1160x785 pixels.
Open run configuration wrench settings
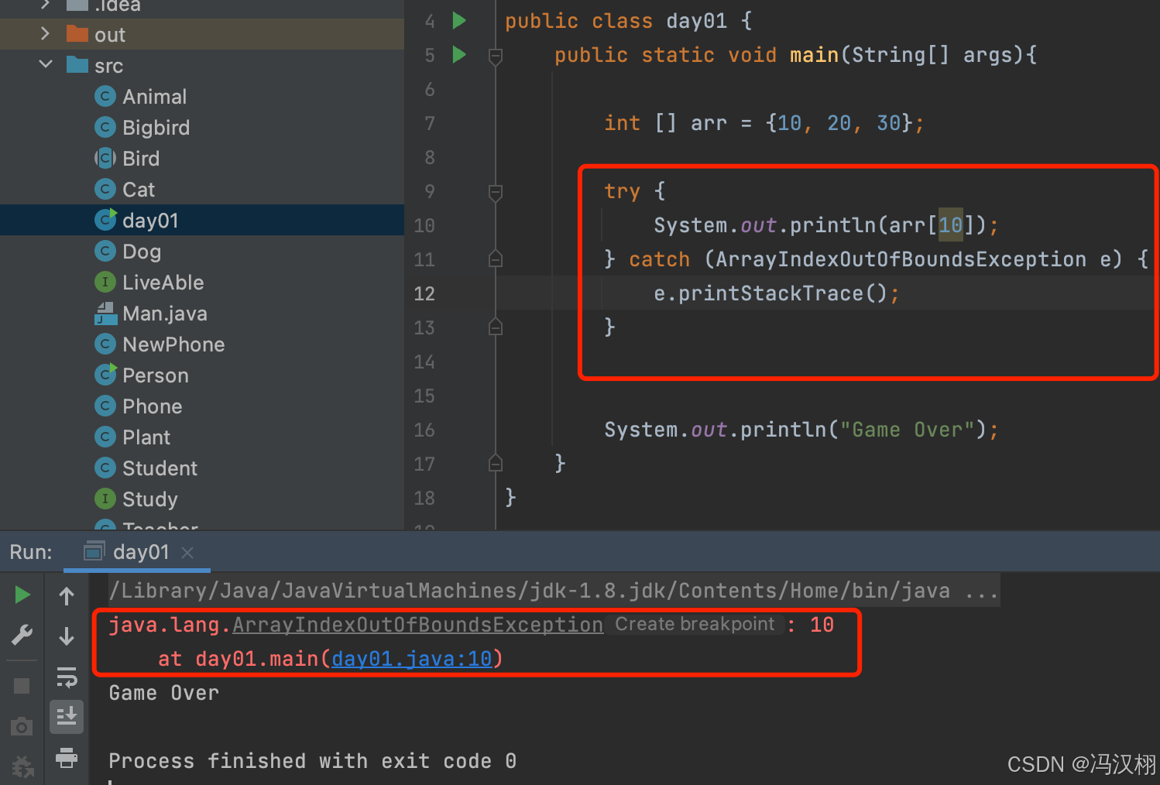pos(22,636)
